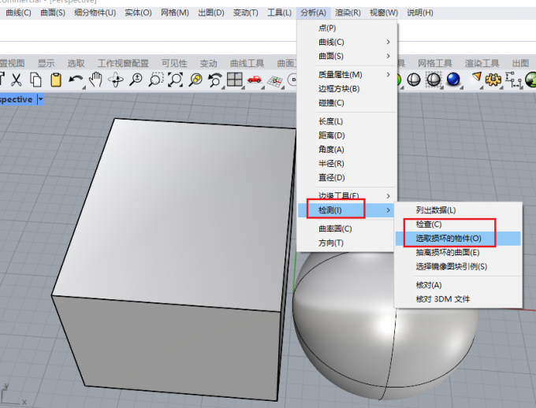536x408 pixels.
Task: Switch to the 曲线工具 toolbar tab
Action: 248,63
